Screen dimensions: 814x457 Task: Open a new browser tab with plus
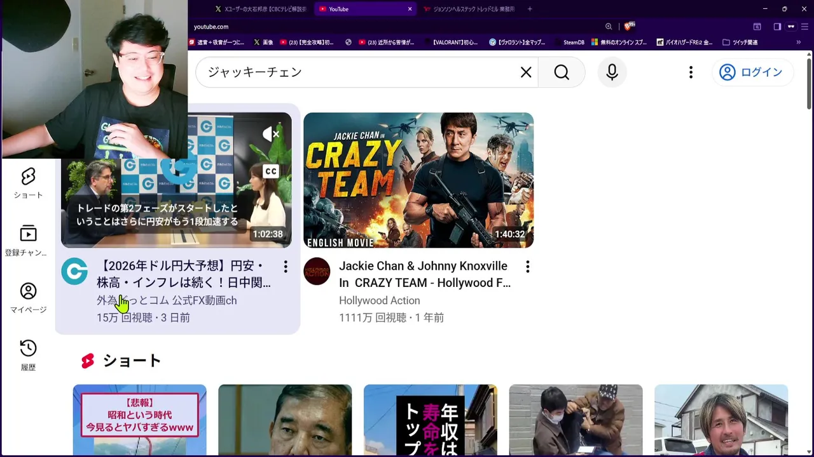click(530, 9)
